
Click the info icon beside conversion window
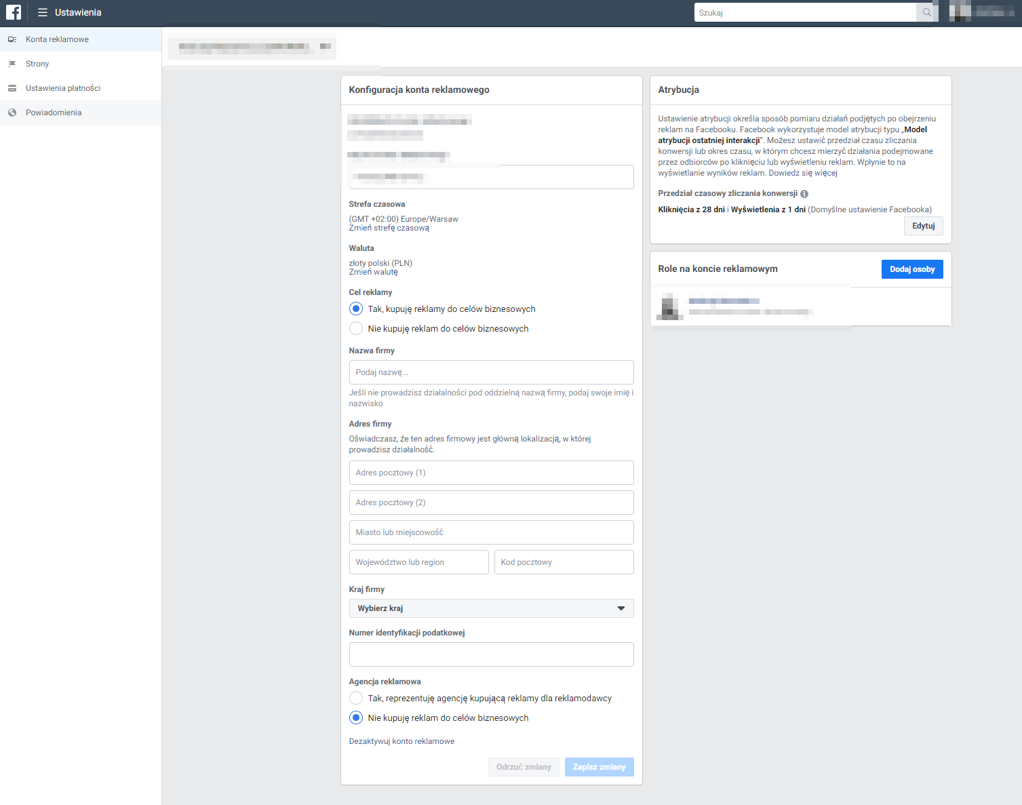(x=804, y=194)
